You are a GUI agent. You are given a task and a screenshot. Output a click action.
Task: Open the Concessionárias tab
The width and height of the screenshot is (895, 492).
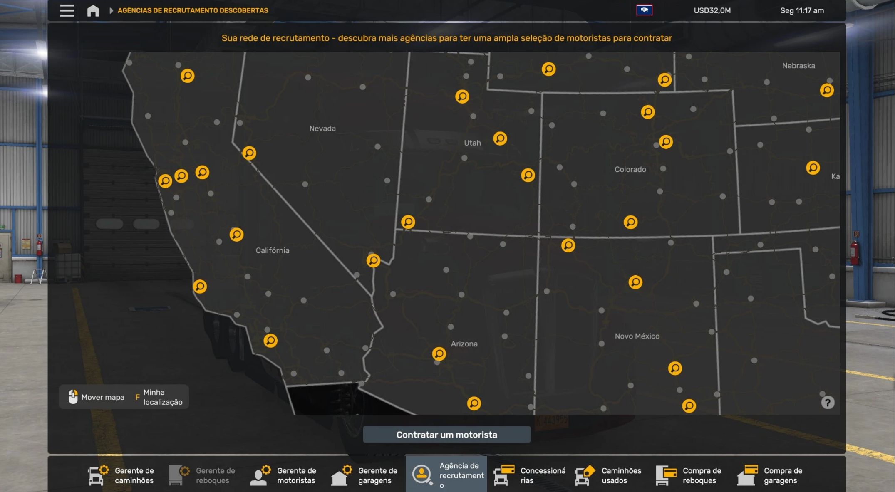click(529, 475)
